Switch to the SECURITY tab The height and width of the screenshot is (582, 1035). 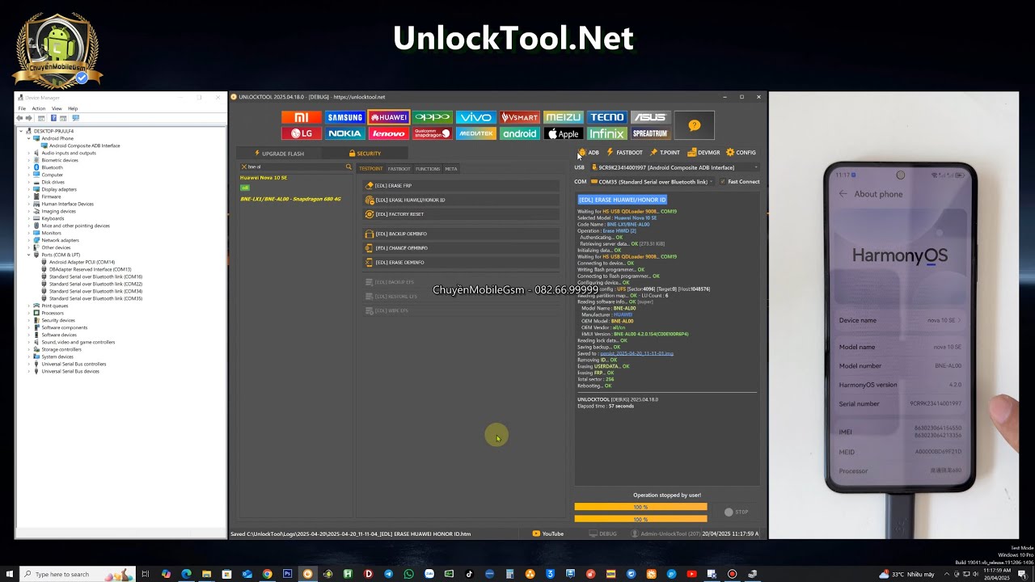click(365, 154)
